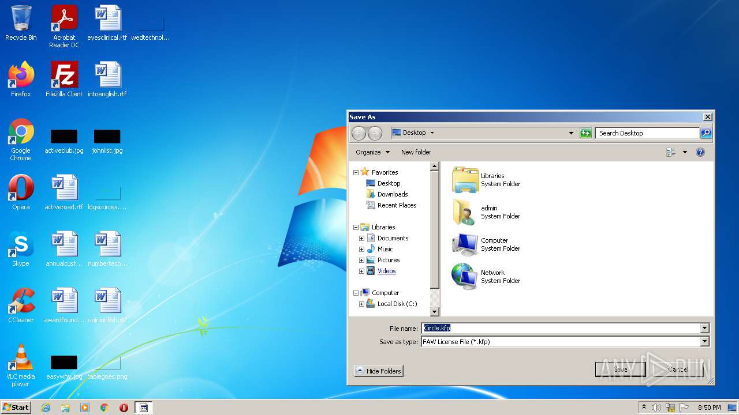Expand Local Disk (C:) node
Image resolution: width=739 pixels, height=415 pixels.
(361, 304)
